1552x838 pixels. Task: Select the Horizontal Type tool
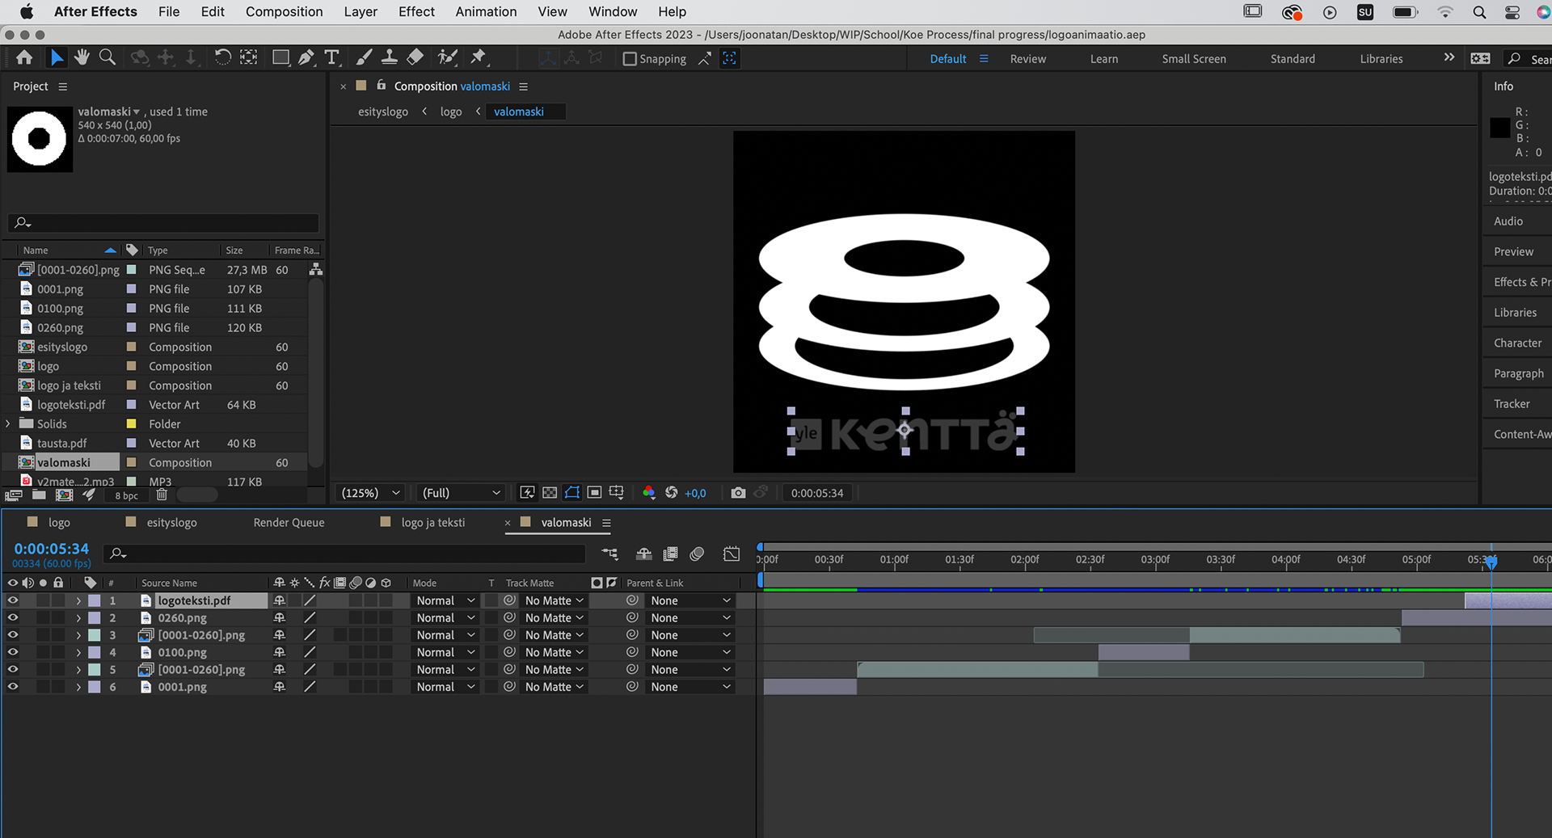(331, 57)
